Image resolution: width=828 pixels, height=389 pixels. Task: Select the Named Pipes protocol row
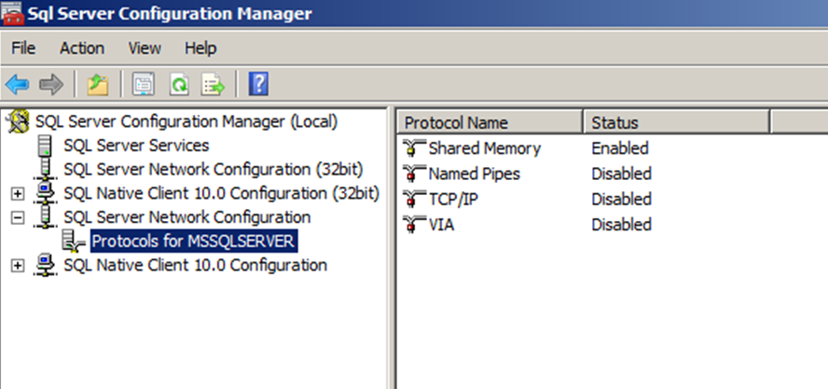(475, 174)
